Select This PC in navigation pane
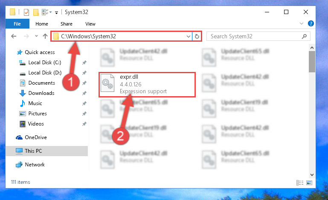 click(46, 151)
